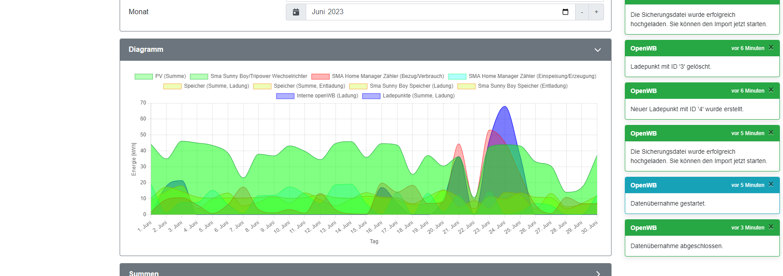Click the calendar icon beside the month field
This screenshot has height=276, width=783.
(296, 12)
